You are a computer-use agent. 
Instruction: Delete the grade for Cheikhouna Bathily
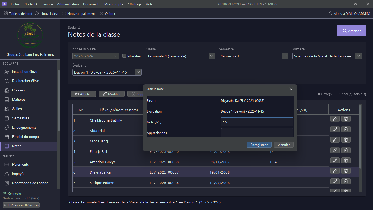[x=346, y=119]
